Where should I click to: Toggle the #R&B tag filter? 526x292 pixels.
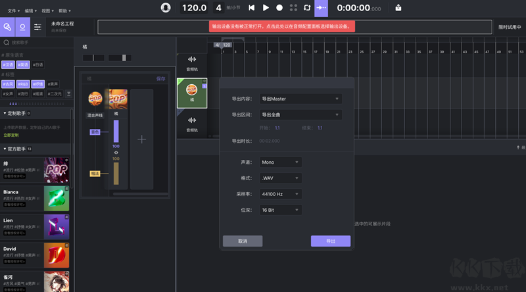(23, 84)
